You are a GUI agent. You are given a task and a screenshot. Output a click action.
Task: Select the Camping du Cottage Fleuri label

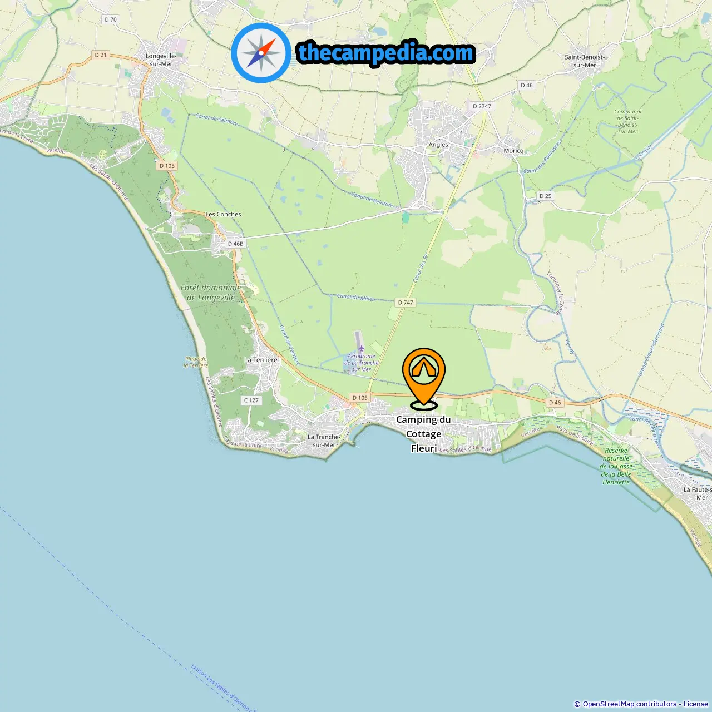[x=423, y=434]
